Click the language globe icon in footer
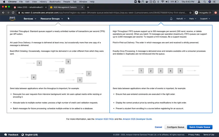 22,135
